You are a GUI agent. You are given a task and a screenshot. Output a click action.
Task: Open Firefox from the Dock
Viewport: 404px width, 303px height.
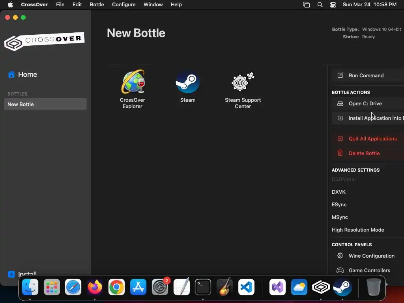click(x=95, y=287)
